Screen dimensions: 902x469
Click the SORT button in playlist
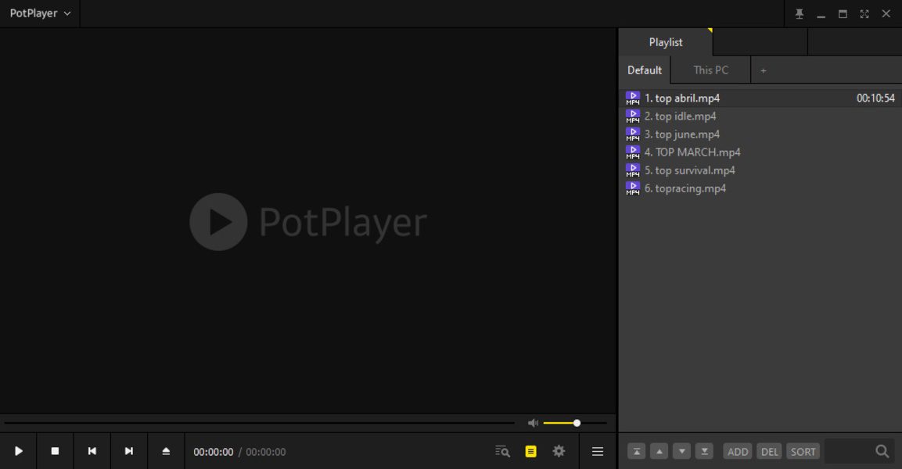(803, 451)
